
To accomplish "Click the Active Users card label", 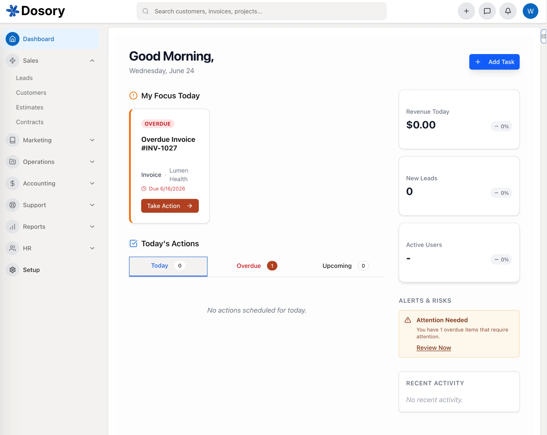I will [x=424, y=245].
